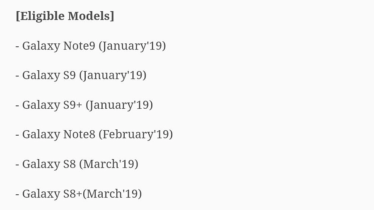Click the dash bullet before Galaxy S8+
Screen dimensions: 374x210
[17, 194]
